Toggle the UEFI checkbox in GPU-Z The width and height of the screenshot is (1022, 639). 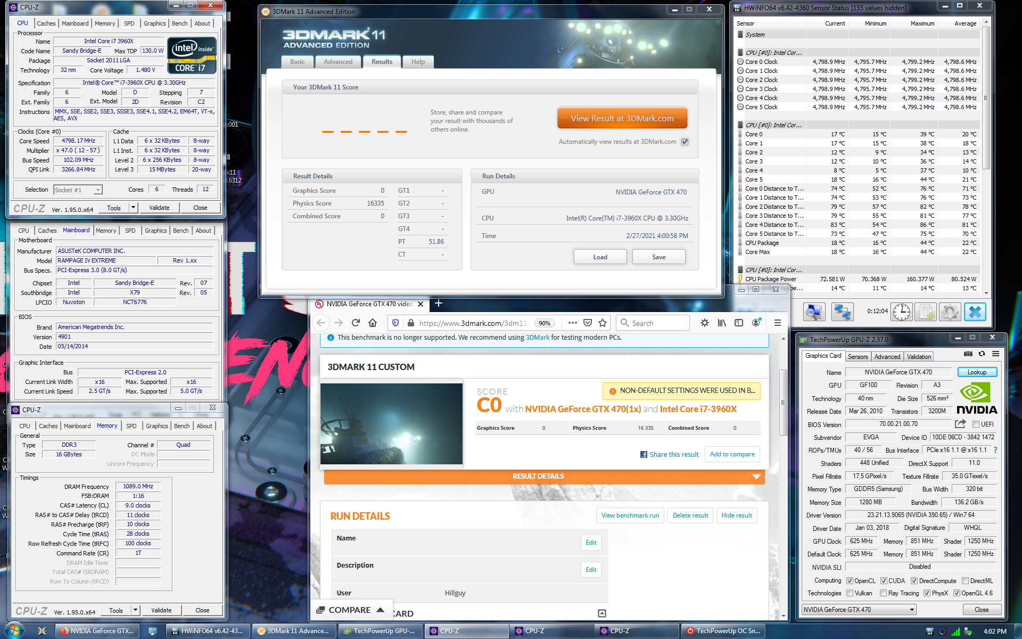tap(976, 424)
